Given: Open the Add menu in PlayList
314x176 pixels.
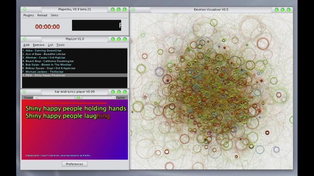Looking at the screenshot, I should click(x=26, y=45).
